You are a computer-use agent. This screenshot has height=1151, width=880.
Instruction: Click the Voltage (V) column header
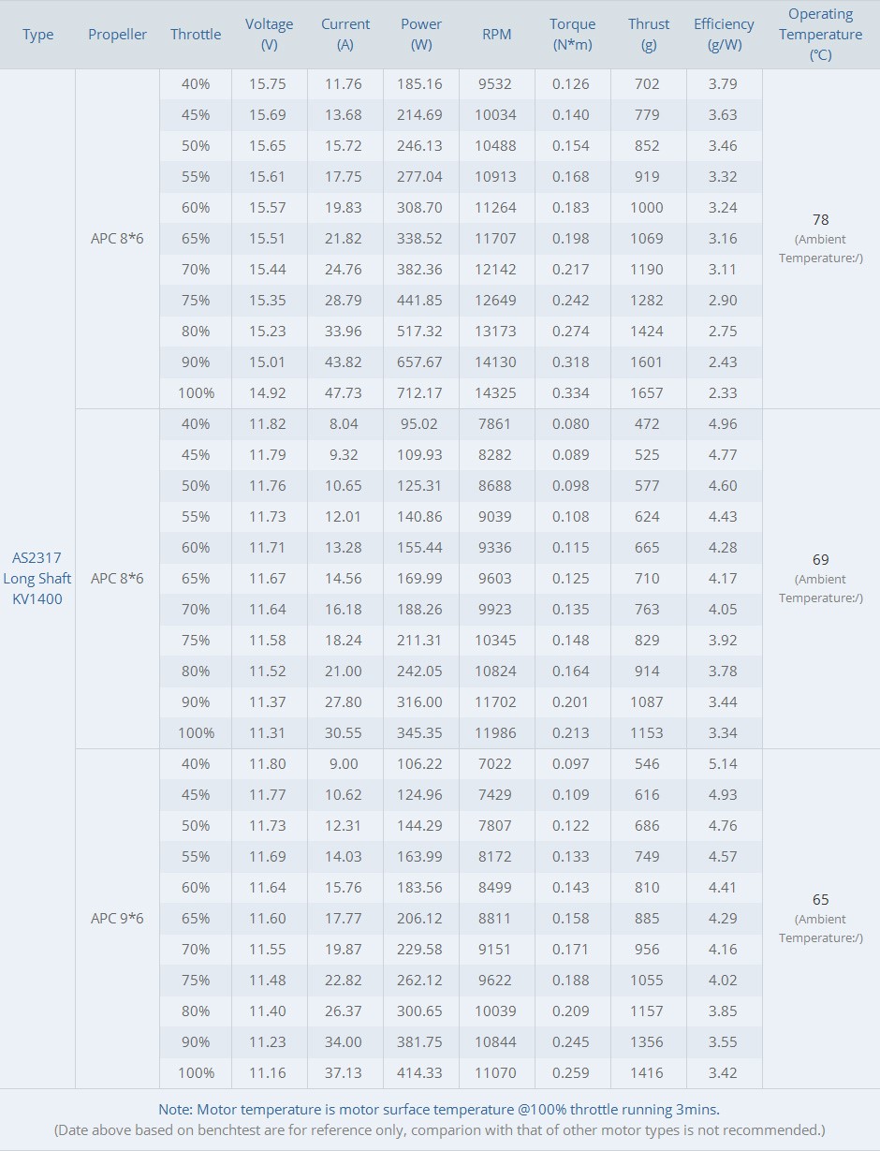(269, 35)
